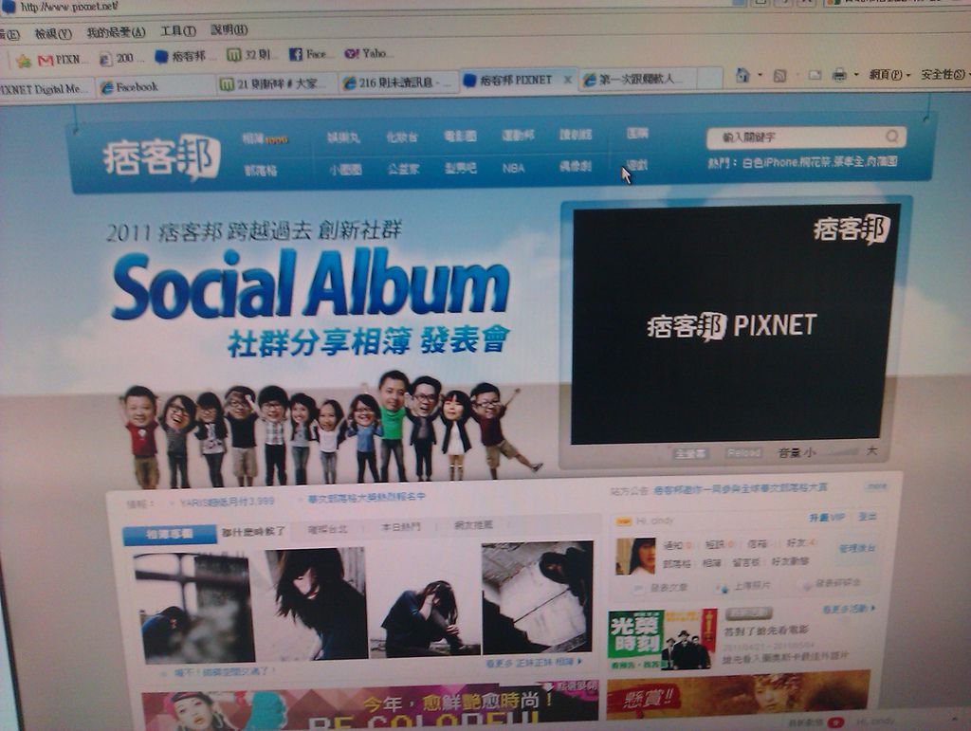Open the Facebook 'Face...' bookmark in favorites bar

click(308, 54)
